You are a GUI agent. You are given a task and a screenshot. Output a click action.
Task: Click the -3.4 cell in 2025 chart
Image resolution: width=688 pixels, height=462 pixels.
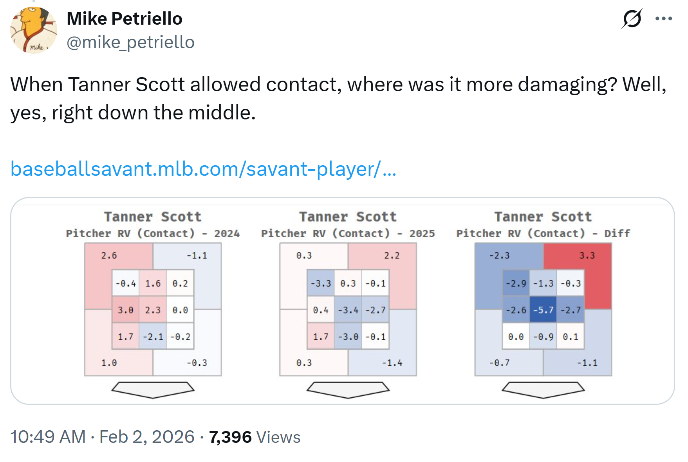click(348, 310)
